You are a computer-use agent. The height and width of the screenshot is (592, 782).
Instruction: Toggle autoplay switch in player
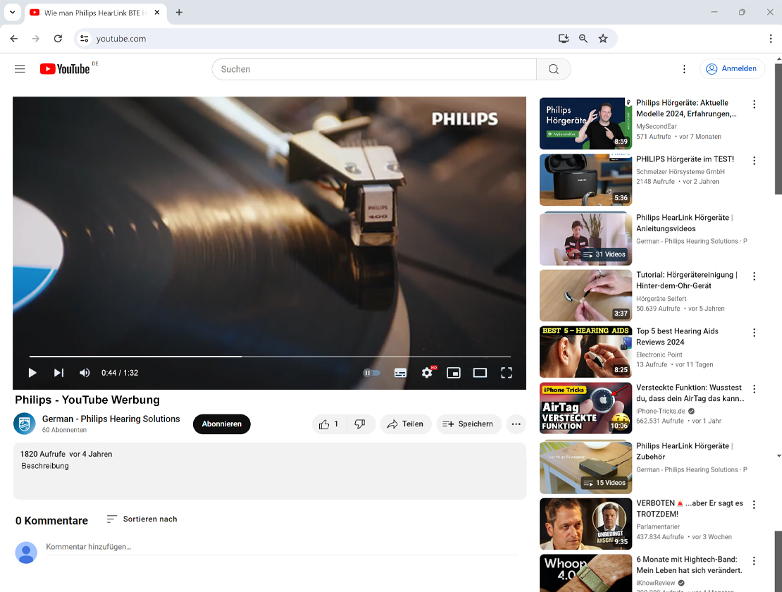[371, 373]
